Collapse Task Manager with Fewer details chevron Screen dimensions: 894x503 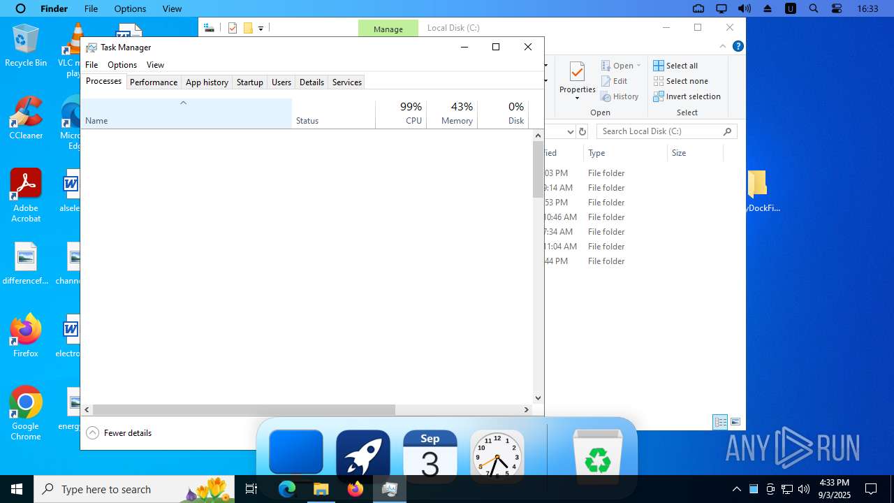pos(92,432)
